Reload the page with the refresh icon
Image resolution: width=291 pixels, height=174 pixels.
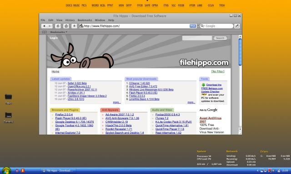coord(58,26)
